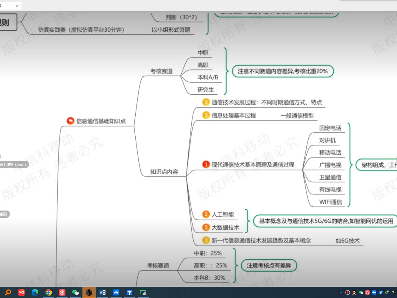Select the 卫星通信 node
Viewport: 397px width, 298px height.
pos(330,177)
